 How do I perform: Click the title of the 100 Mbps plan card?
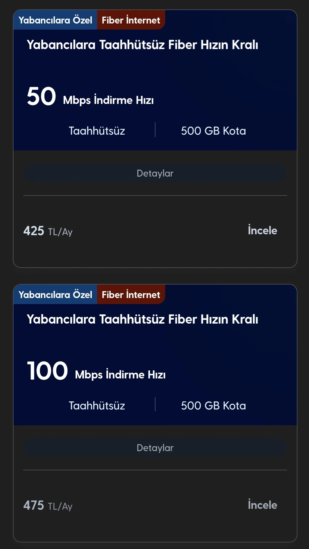point(142,319)
